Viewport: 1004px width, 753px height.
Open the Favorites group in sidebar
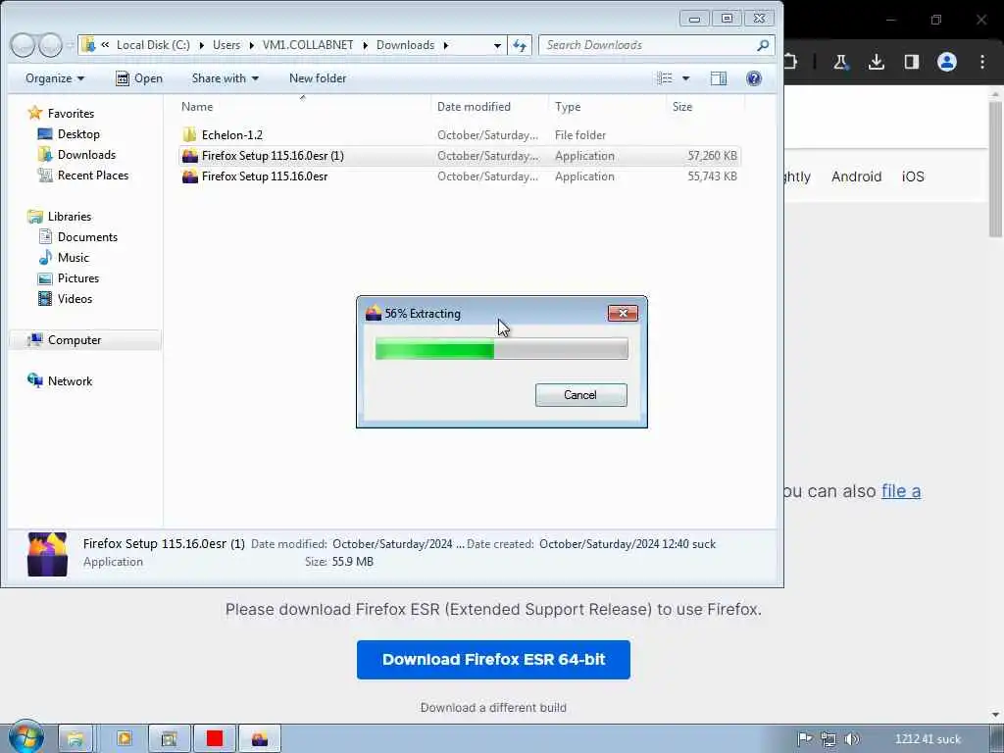62,114
